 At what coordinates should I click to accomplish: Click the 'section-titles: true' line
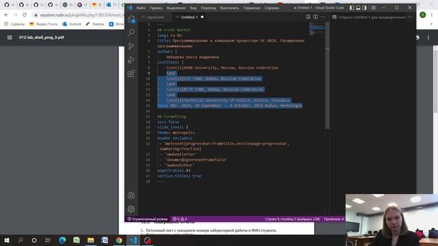pyautogui.click(x=179, y=176)
